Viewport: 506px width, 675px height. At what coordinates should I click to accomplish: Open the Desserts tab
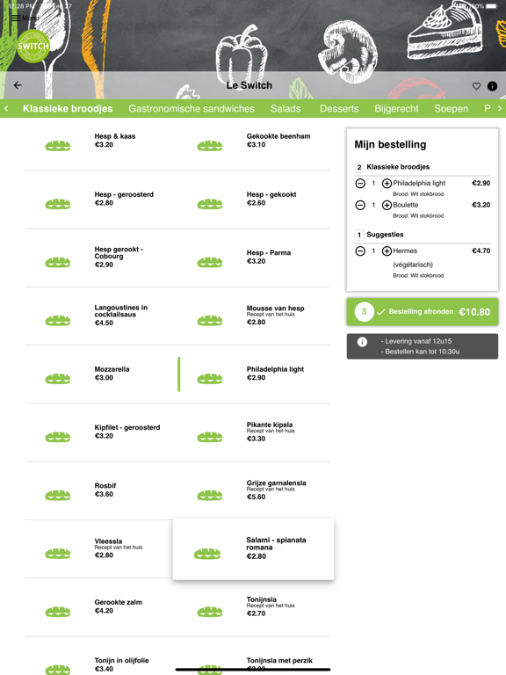(x=339, y=108)
